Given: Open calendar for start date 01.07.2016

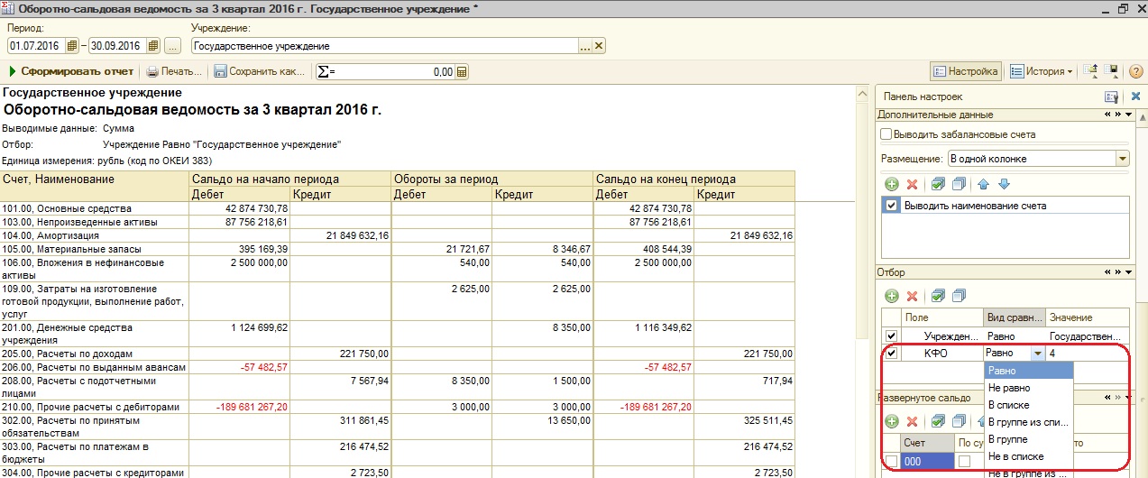Looking at the screenshot, I should click(72, 46).
